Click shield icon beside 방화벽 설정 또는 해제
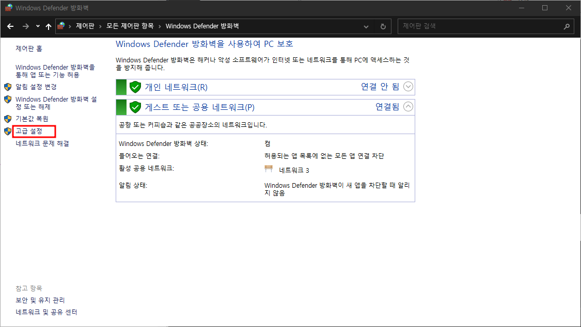The width and height of the screenshot is (581, 327). click(8, 100)
